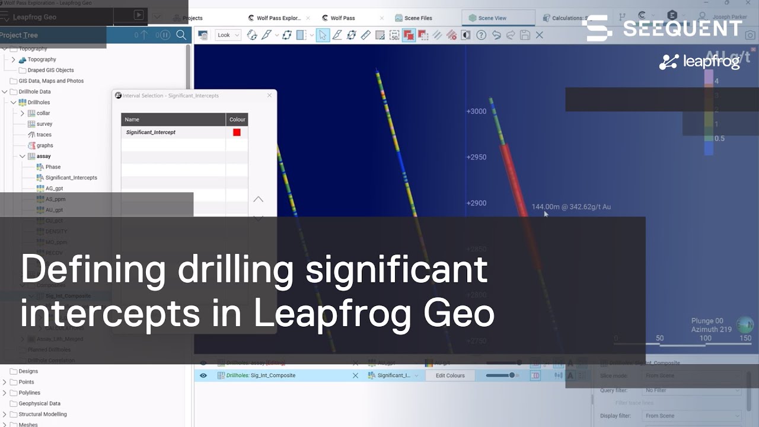Select the graphs item in tree
Image resolution: width=759 pixels, height=427 pixels.
pos(45,145)
